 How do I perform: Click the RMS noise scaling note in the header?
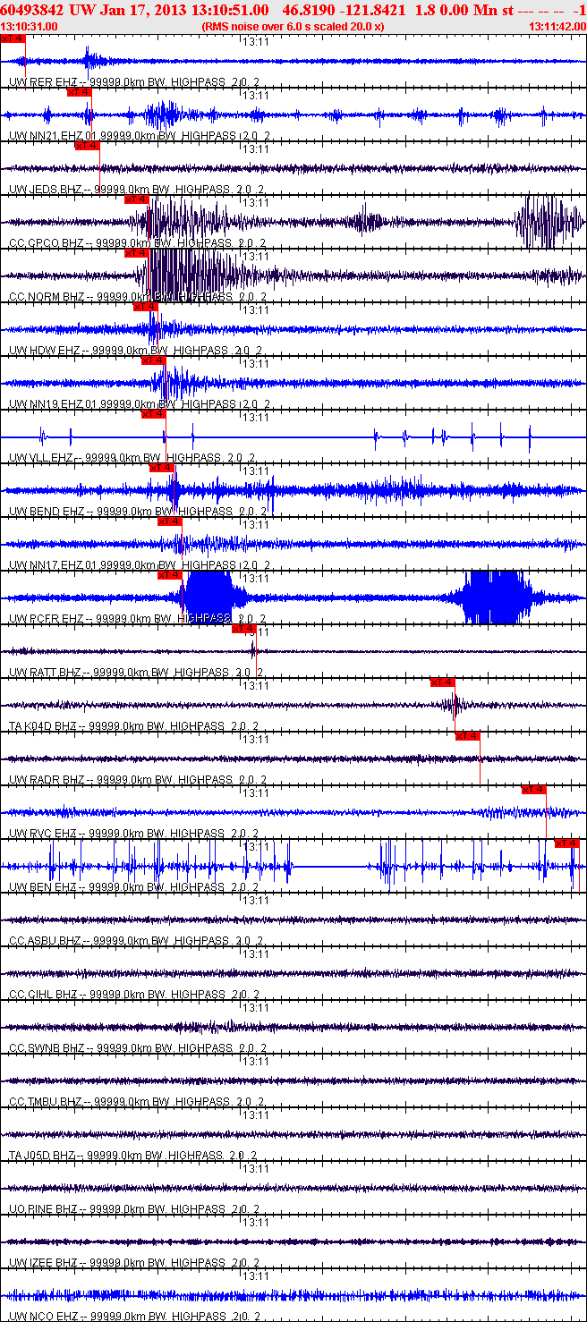[293, 27]
